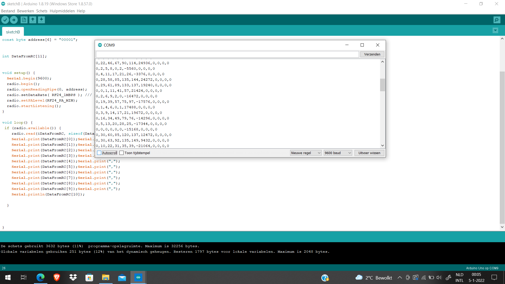Screen dimensions: 505x284
Task: Open the Schets menu
Action: (42, 11)
